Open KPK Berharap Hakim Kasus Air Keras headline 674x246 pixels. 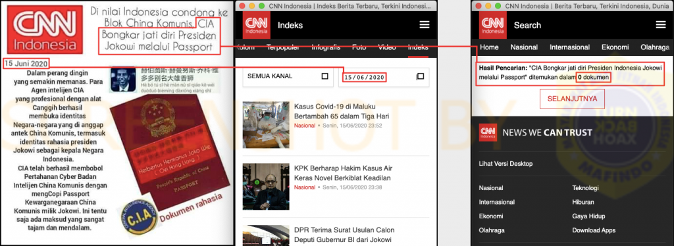click(x=343, y=173)
